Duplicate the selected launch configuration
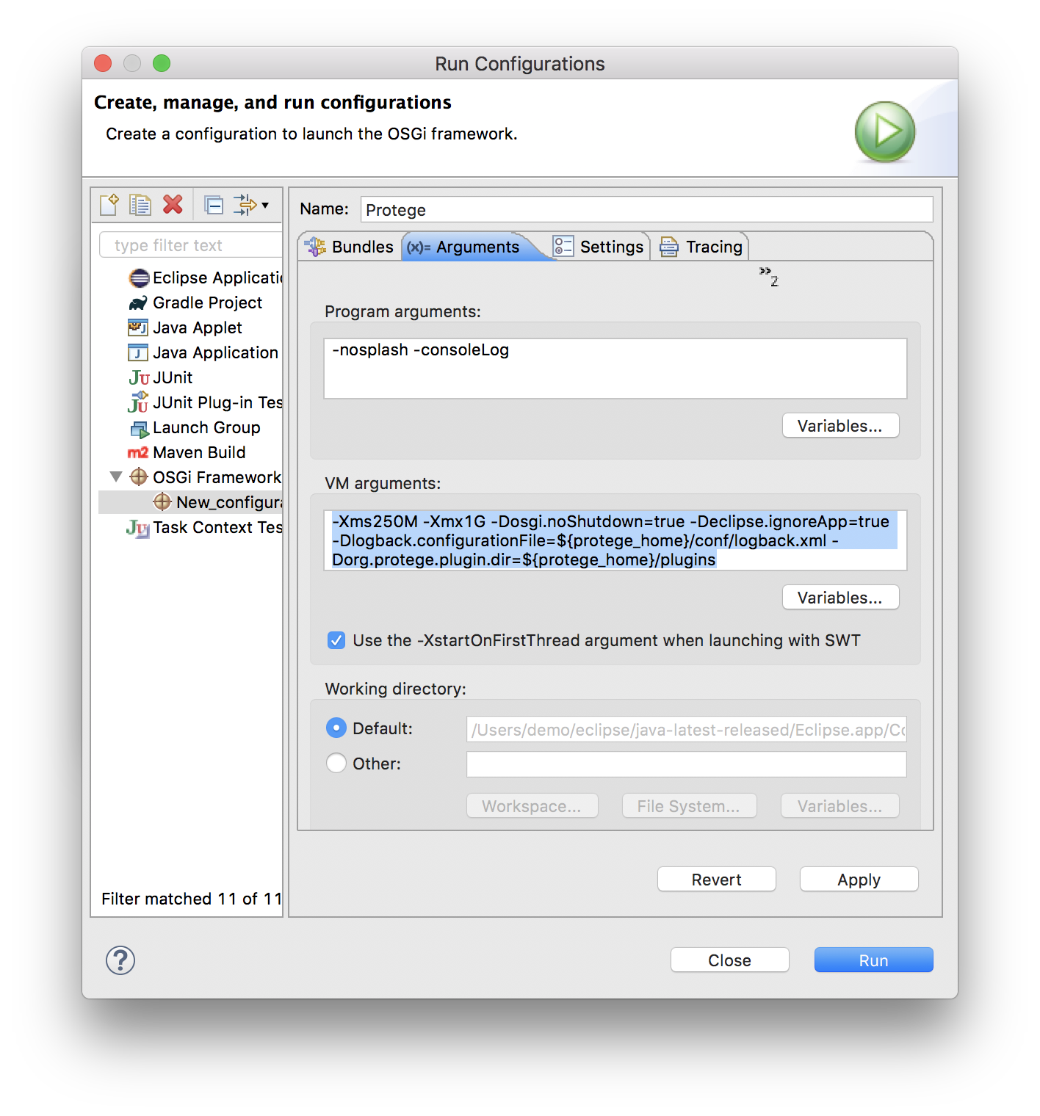 pos(140,205)
